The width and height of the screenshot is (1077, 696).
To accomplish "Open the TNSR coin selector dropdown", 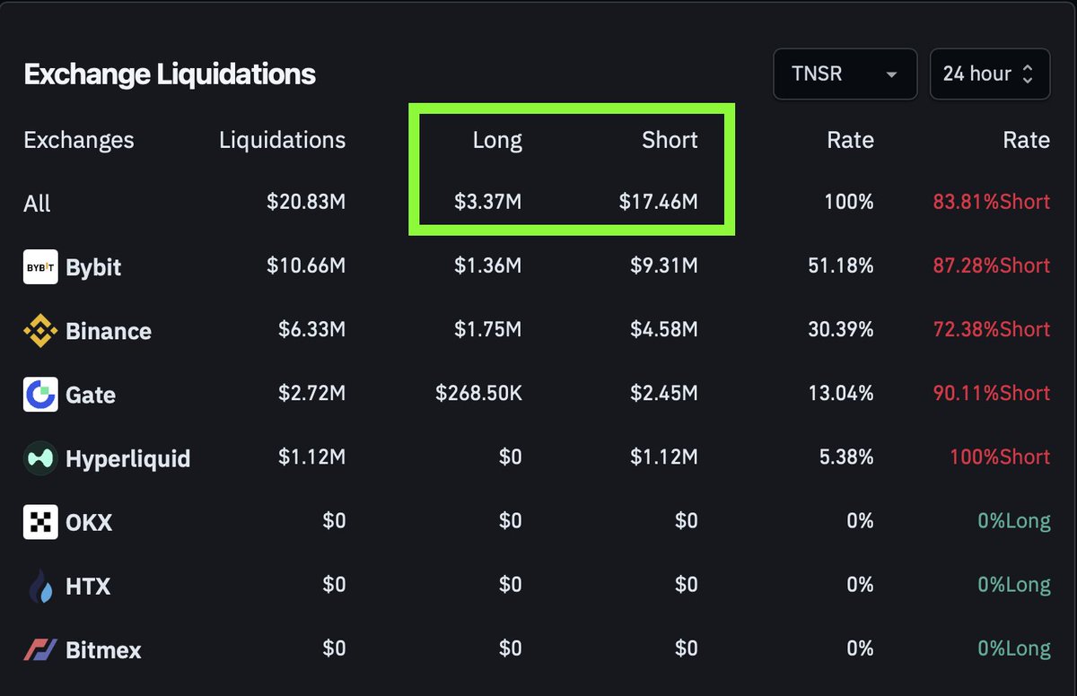I will (x=844, y=74).
